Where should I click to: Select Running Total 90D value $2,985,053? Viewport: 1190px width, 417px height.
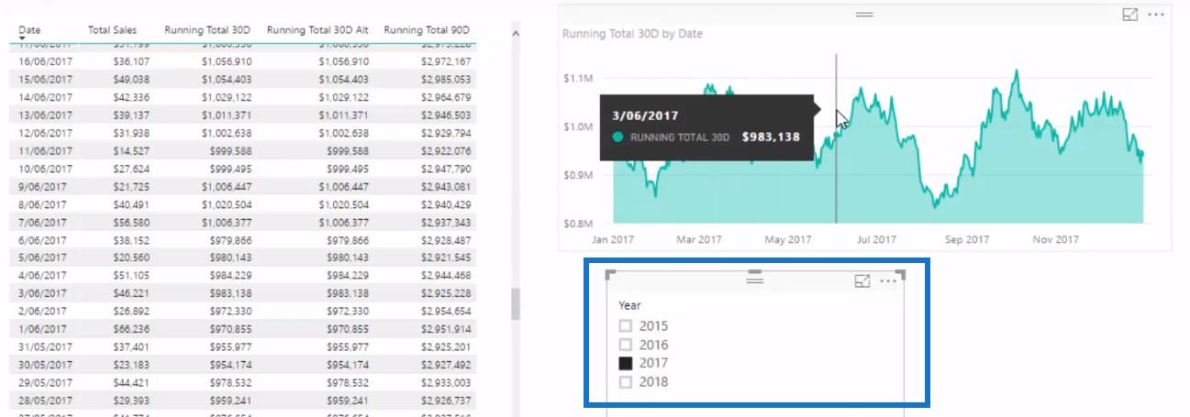click(445, 80)
